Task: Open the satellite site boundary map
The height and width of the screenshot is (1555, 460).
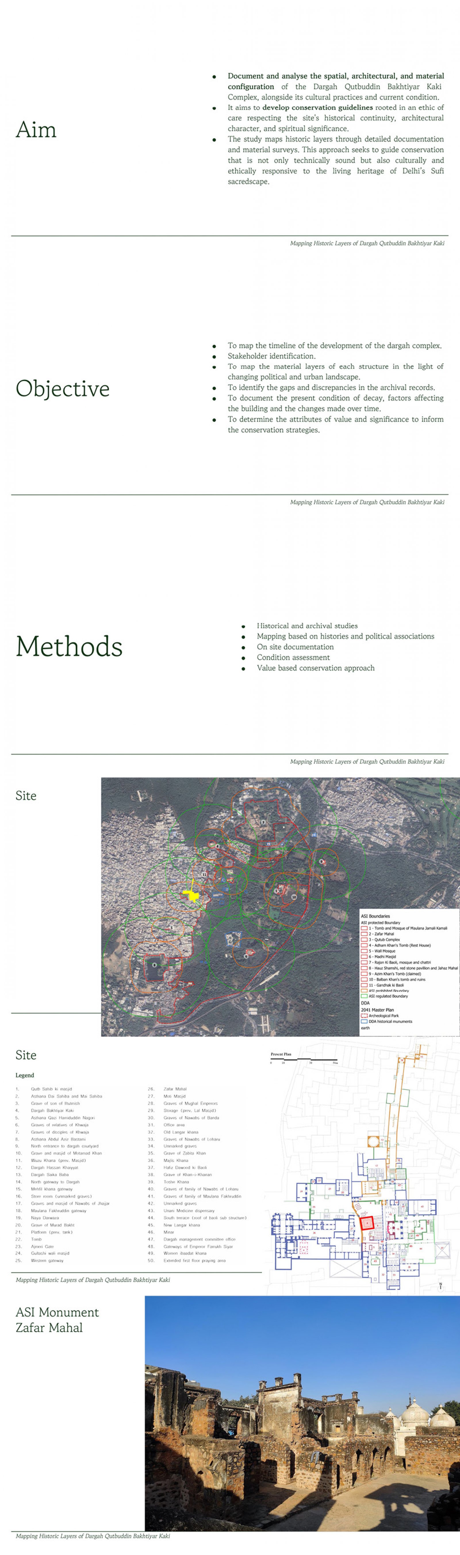Action: pyautogui.click(x=280, y=907)
